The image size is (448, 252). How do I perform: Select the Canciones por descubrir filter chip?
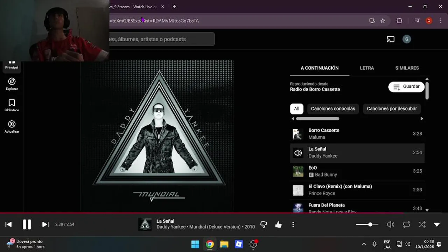point(392,109)
